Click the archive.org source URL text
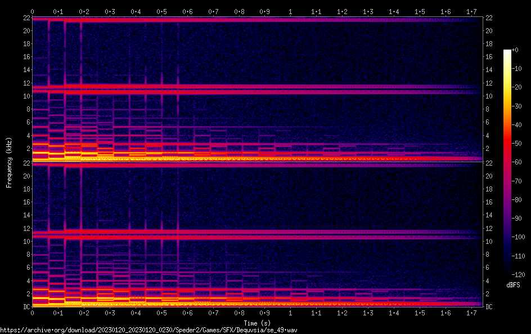531x334 pixels. coord(148,330)
